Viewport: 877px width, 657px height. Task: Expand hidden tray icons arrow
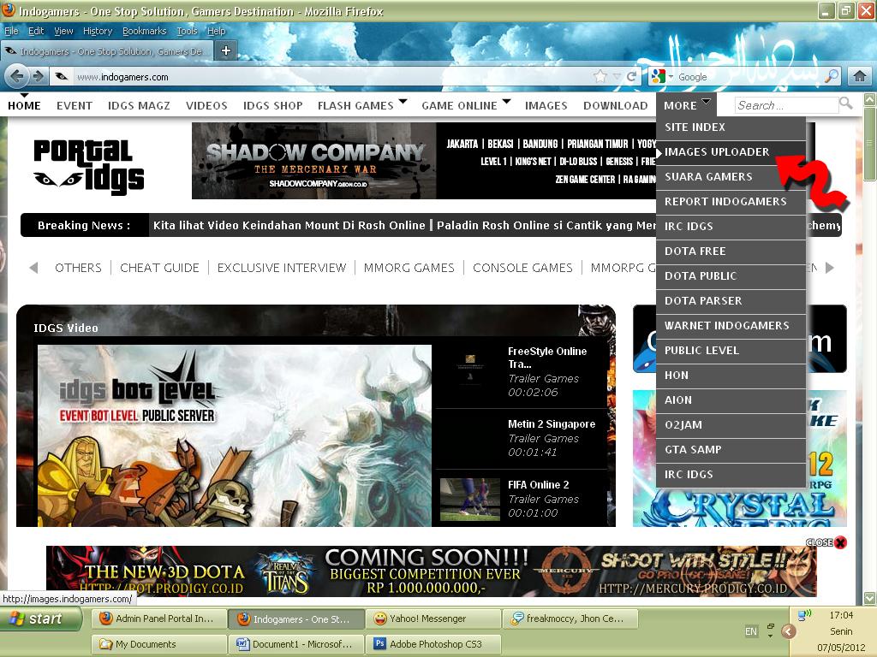[x=788, y=631]
